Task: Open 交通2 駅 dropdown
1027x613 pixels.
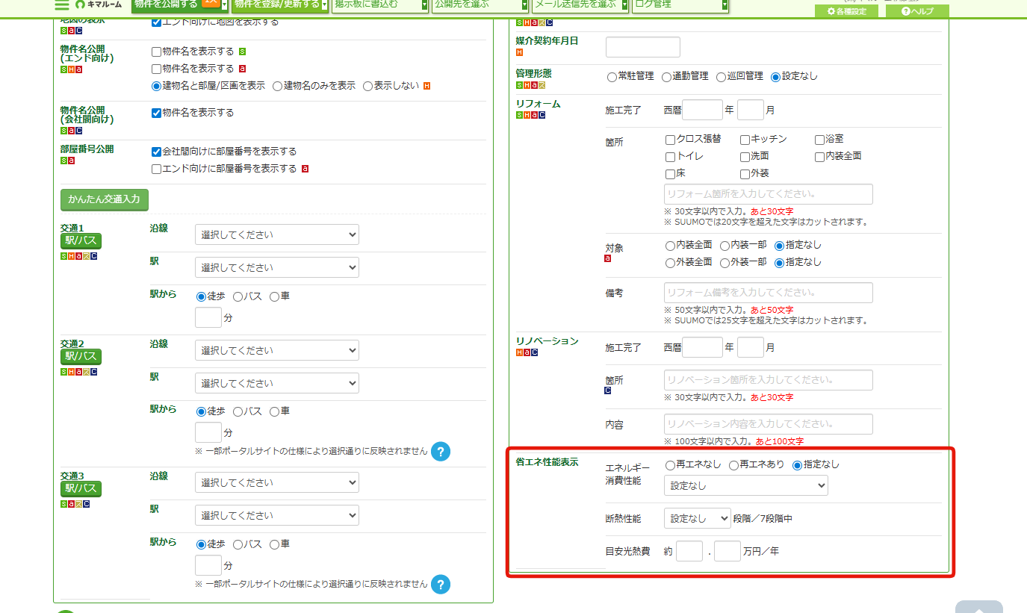Action: click(277, 383)
